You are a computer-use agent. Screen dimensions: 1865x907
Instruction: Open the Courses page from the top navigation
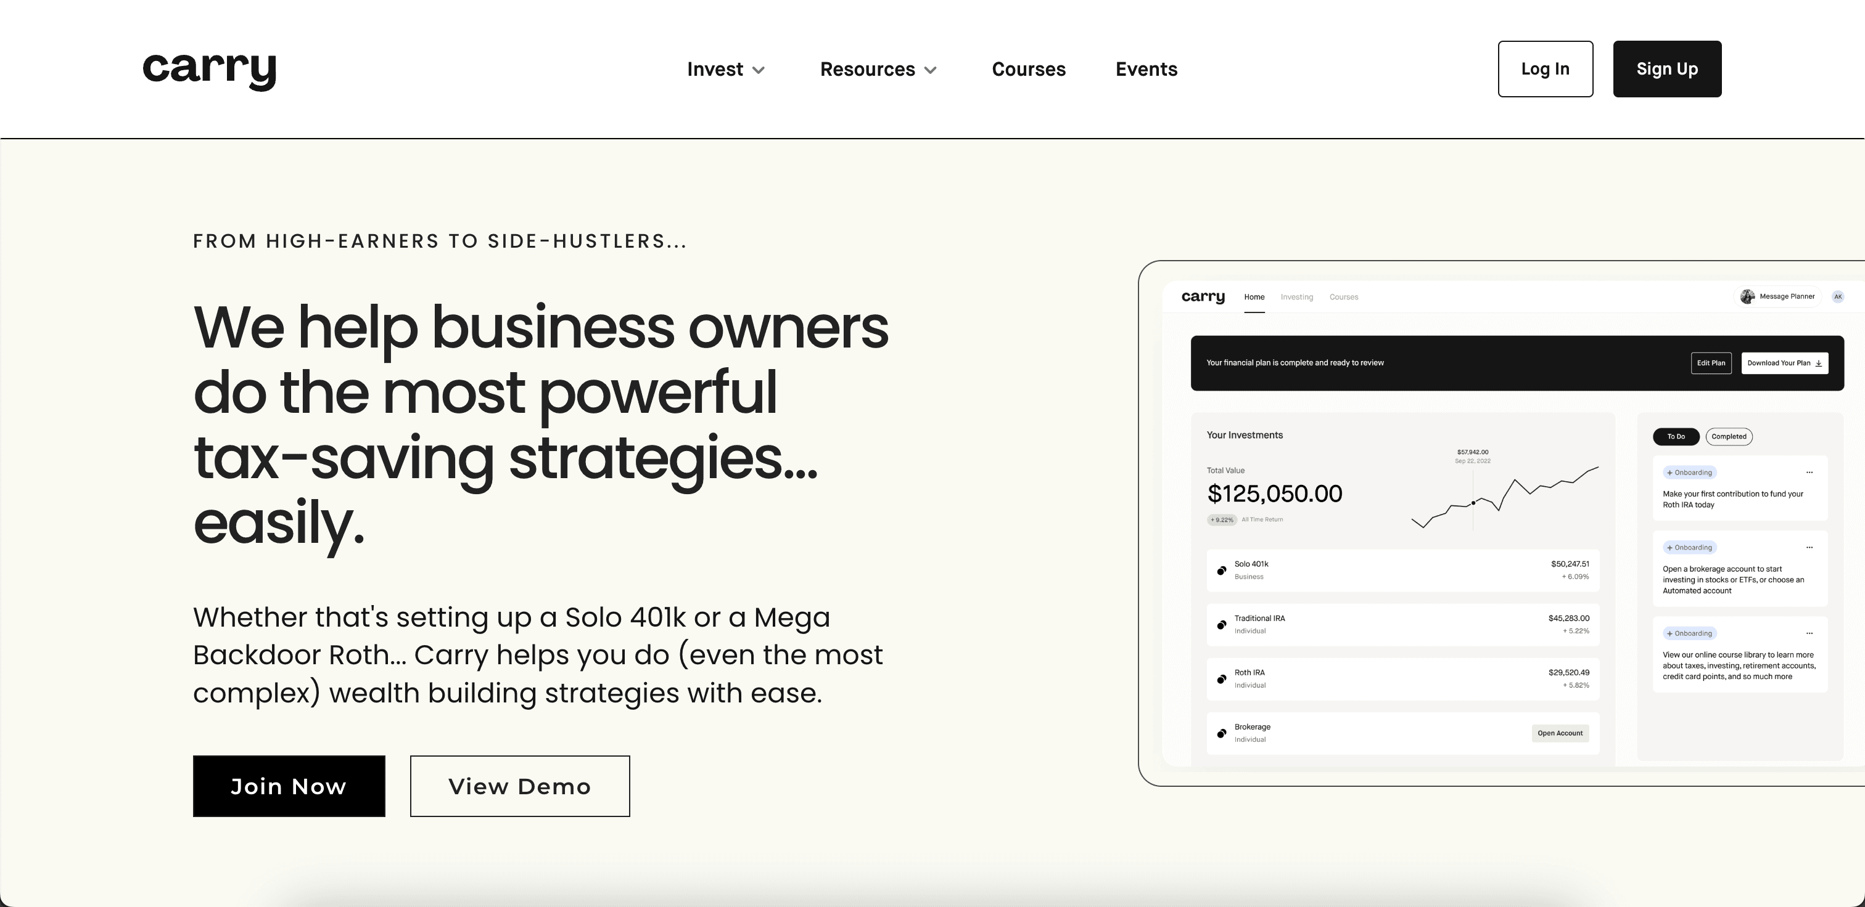(x=1028, y=70)
